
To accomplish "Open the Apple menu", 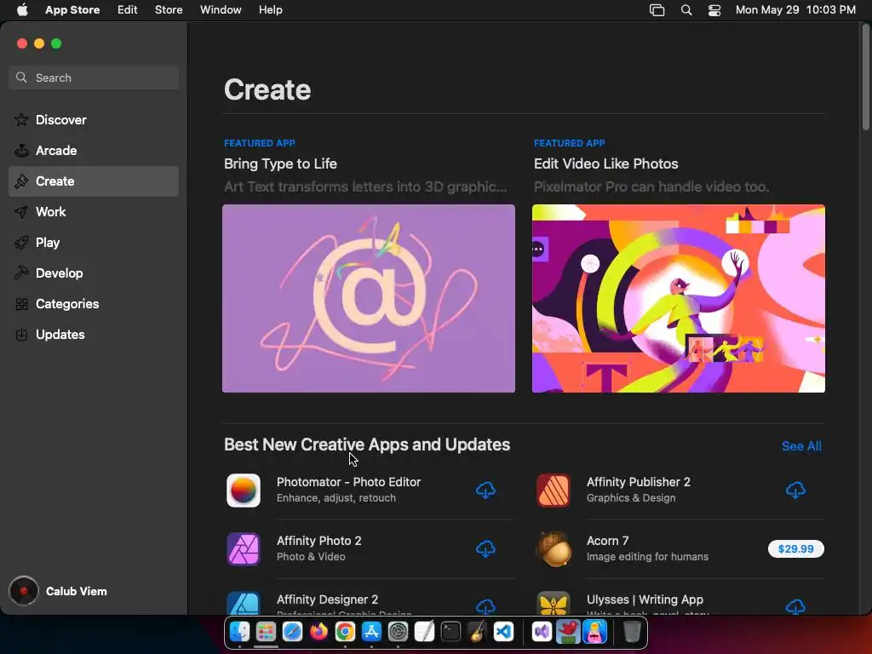I will click(22, 10).
